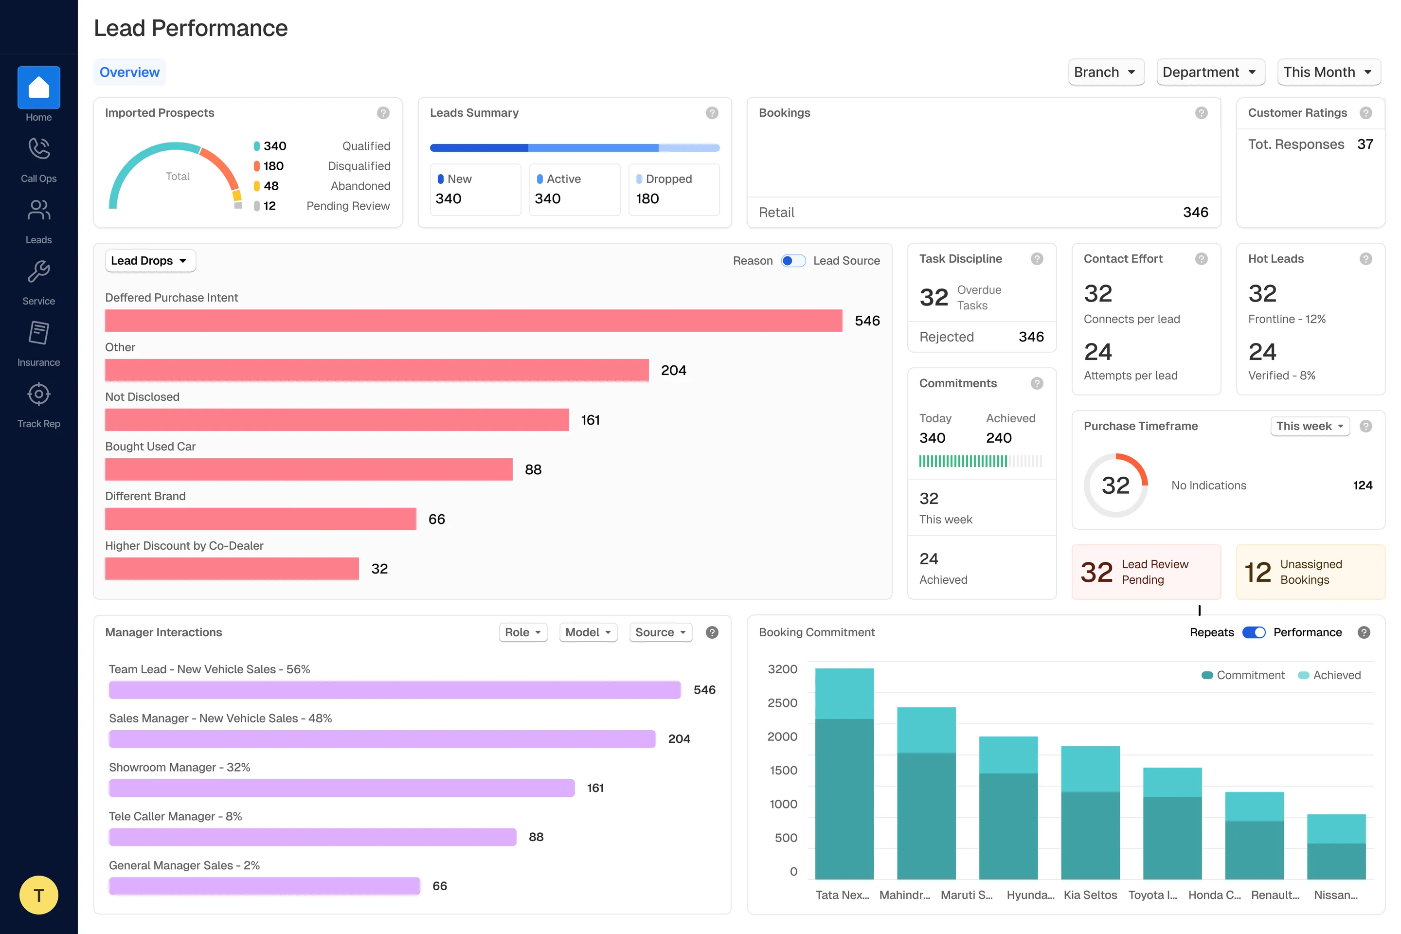Show help for Hot Leads
Screen dimensions: 1401x934
[x=1366, y=258]
